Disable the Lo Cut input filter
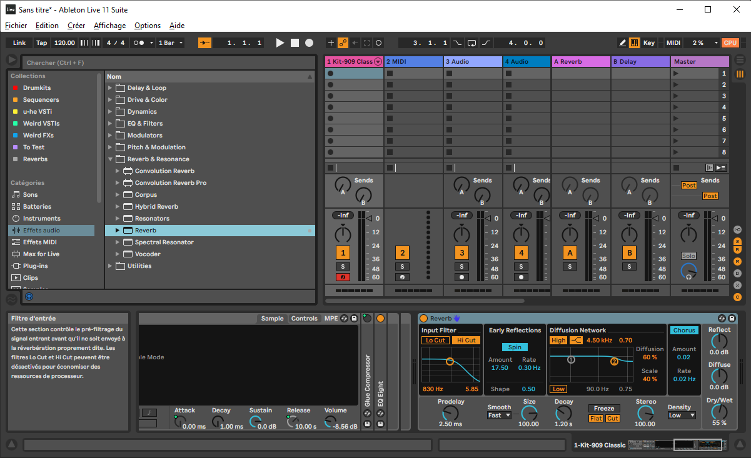The width and height of the screenshot is (751, 458). pyautogui.click(x=435, y=341)
